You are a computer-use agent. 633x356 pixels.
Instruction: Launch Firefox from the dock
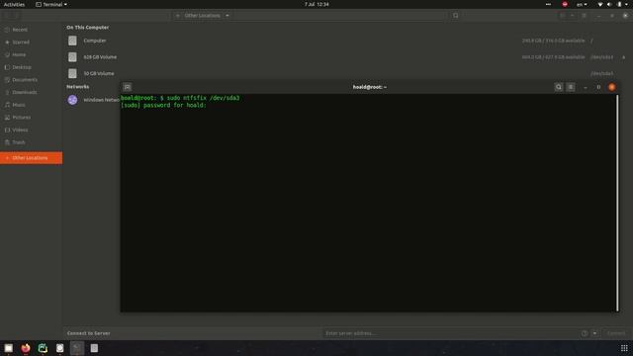point(26,348)
